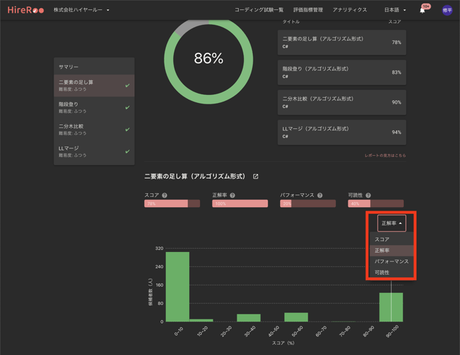
Task: Open 二要素の足し算 (アルゴリズム形式) score card
Action: pyautogui.click(x=342, y=42)
